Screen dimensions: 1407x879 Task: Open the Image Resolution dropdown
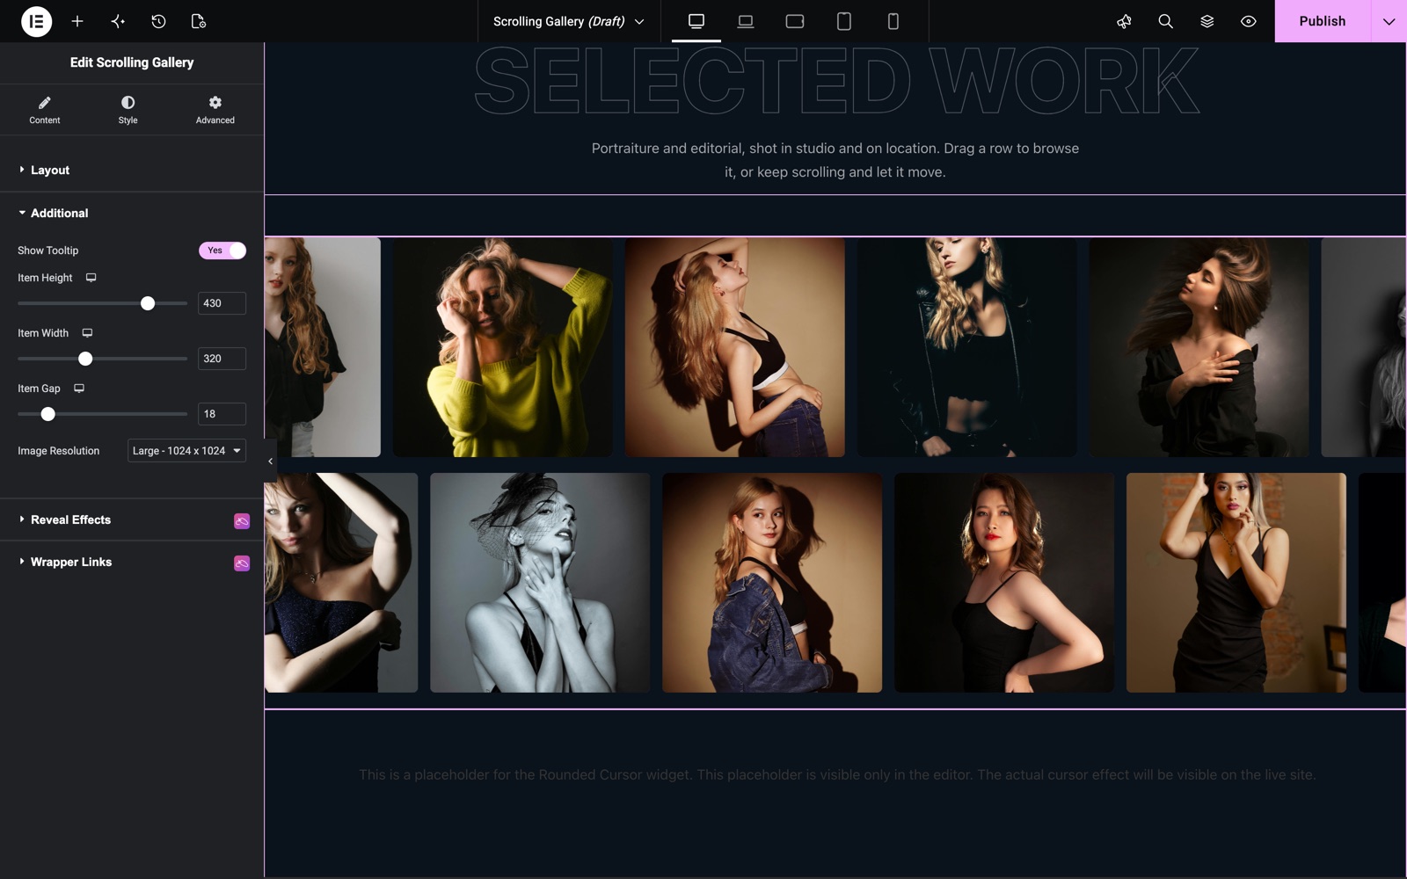pyautogui.click(x=186, y=451)
